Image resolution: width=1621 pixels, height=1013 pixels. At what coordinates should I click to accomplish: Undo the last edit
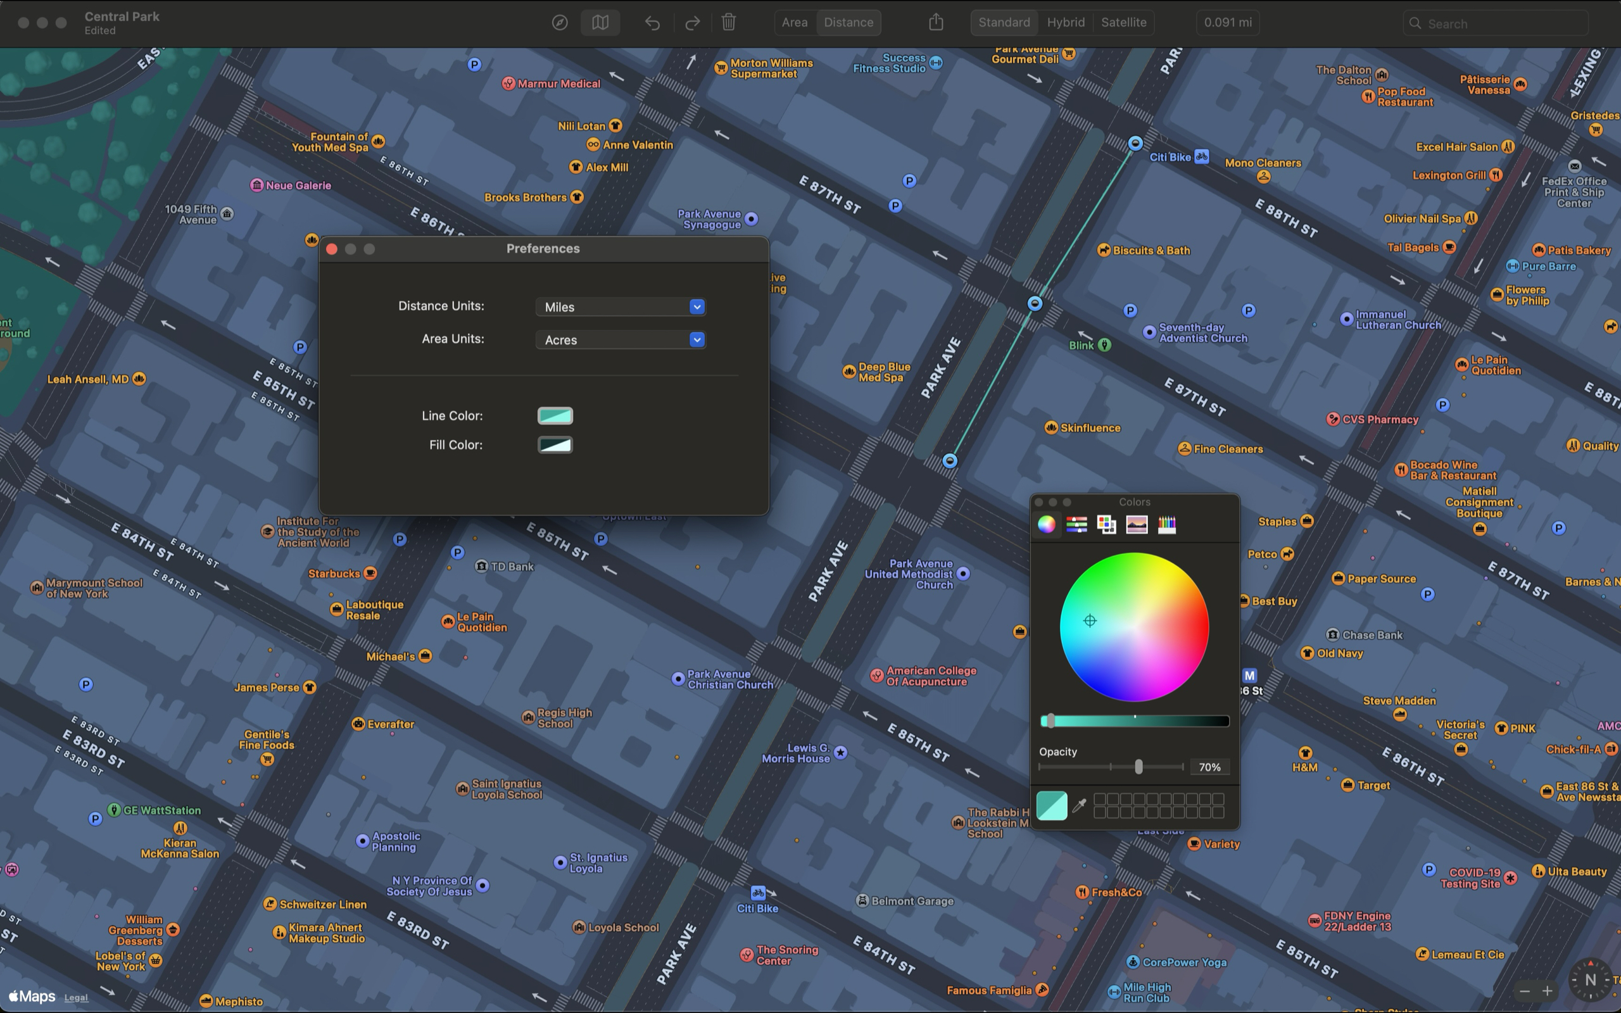point(652,23)
